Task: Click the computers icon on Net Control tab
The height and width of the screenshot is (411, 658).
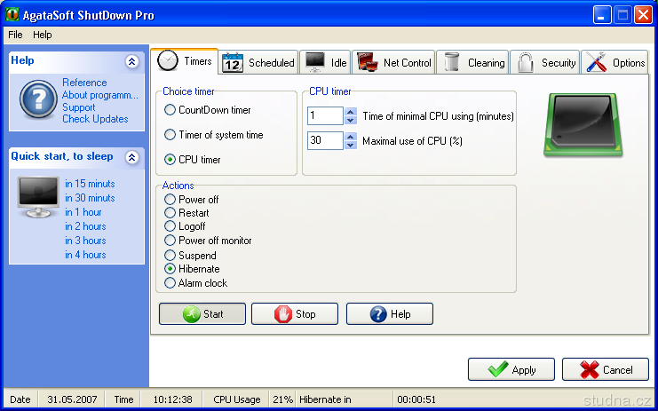Action: pos(368,62)
